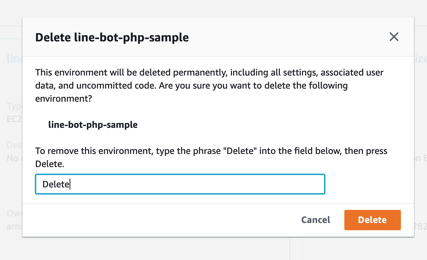Click the dimmed "Own" label in background
The image size is (427, 260).
[14, 213]
